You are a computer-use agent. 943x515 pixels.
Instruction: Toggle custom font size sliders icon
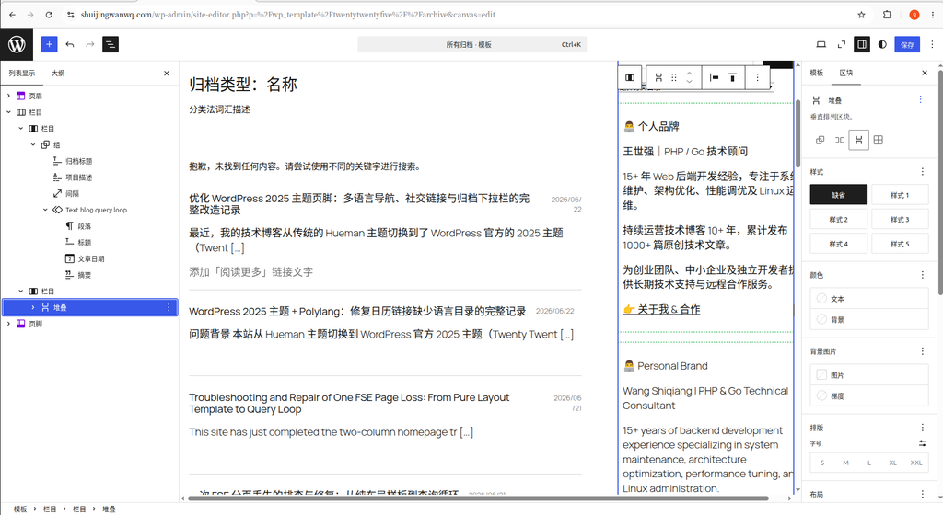(923, 443)
